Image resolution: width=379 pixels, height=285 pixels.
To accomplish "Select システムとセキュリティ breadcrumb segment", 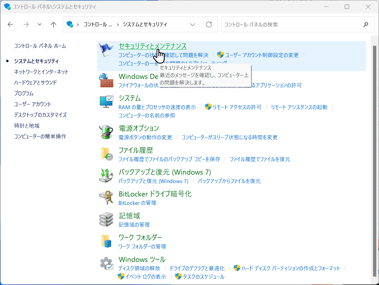I will tap(145, 25).
